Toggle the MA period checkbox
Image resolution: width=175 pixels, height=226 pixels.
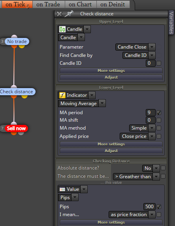coord(159,113)
